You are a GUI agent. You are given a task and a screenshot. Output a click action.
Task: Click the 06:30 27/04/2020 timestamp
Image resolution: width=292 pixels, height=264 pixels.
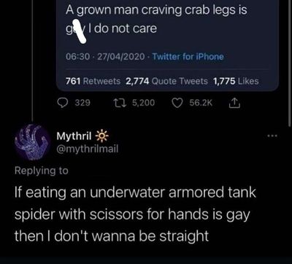pyautogui.click(x=105, y=57)
